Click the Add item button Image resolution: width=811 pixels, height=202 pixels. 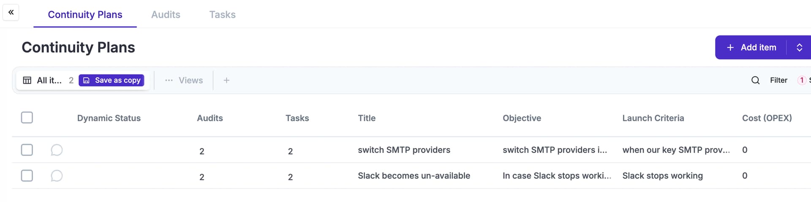[751, 47]
